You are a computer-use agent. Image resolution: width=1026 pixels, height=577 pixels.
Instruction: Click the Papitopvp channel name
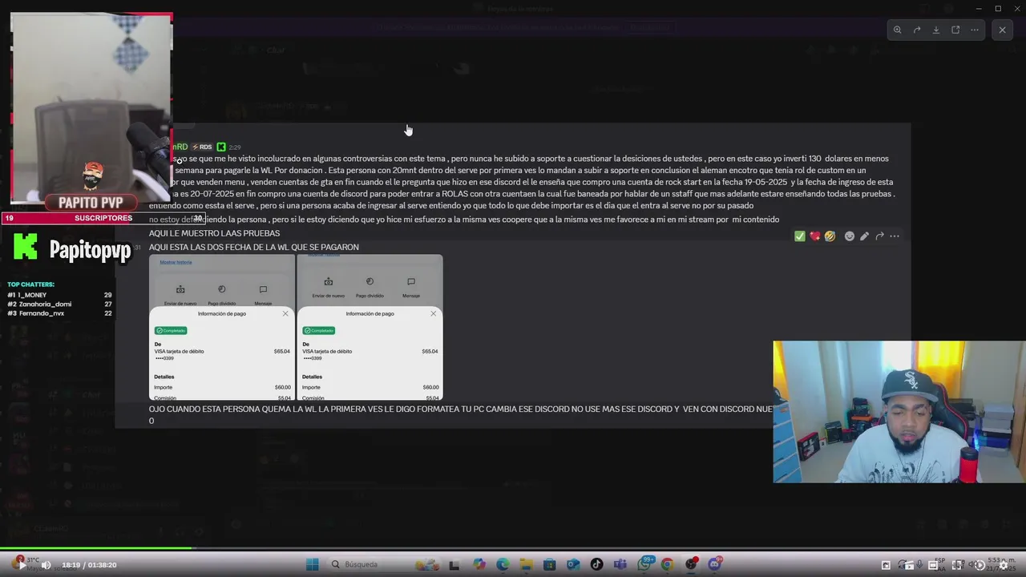point(90,250)
